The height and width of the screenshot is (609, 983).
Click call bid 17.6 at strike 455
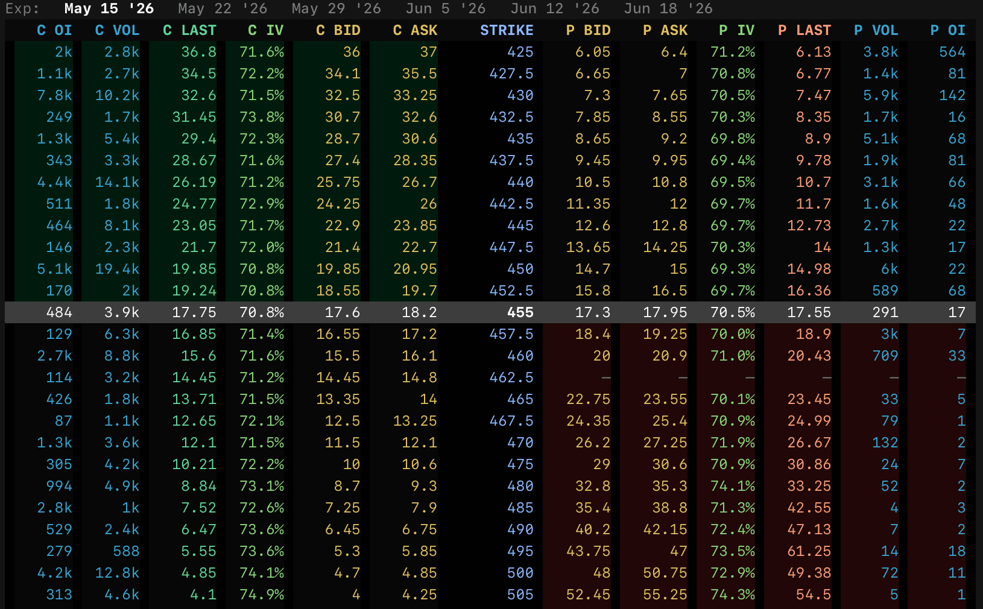click(x=343, y=312)
